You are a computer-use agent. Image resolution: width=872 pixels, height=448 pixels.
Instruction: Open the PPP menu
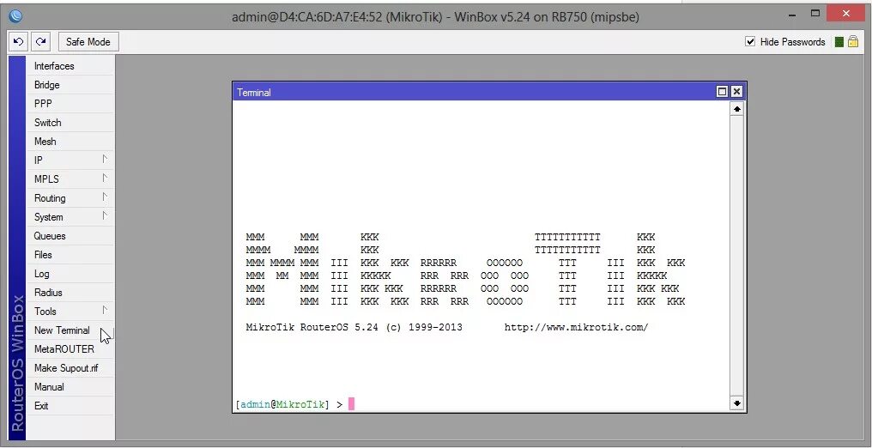tap(70, 104)
